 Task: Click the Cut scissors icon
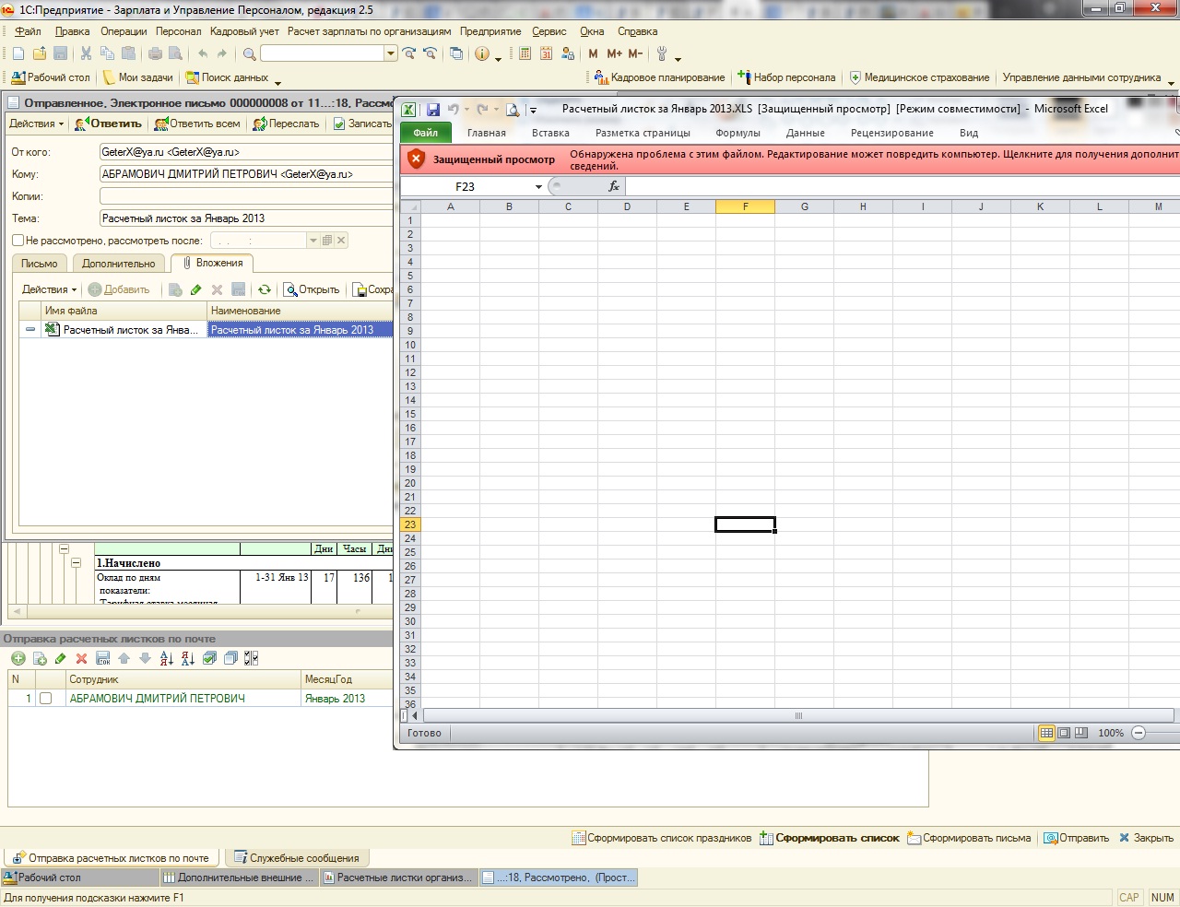(x=86, y=53)
